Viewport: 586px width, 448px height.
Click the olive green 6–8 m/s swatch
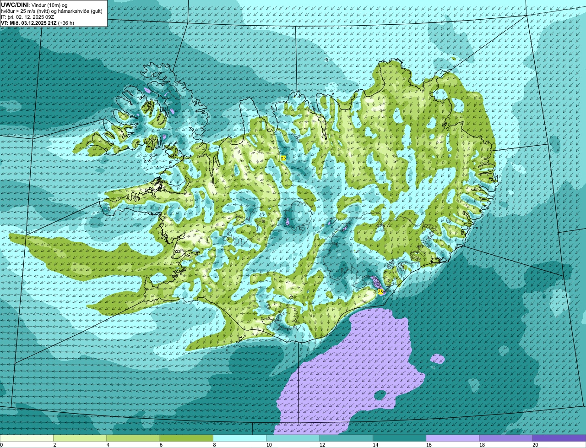click(187, 438)
